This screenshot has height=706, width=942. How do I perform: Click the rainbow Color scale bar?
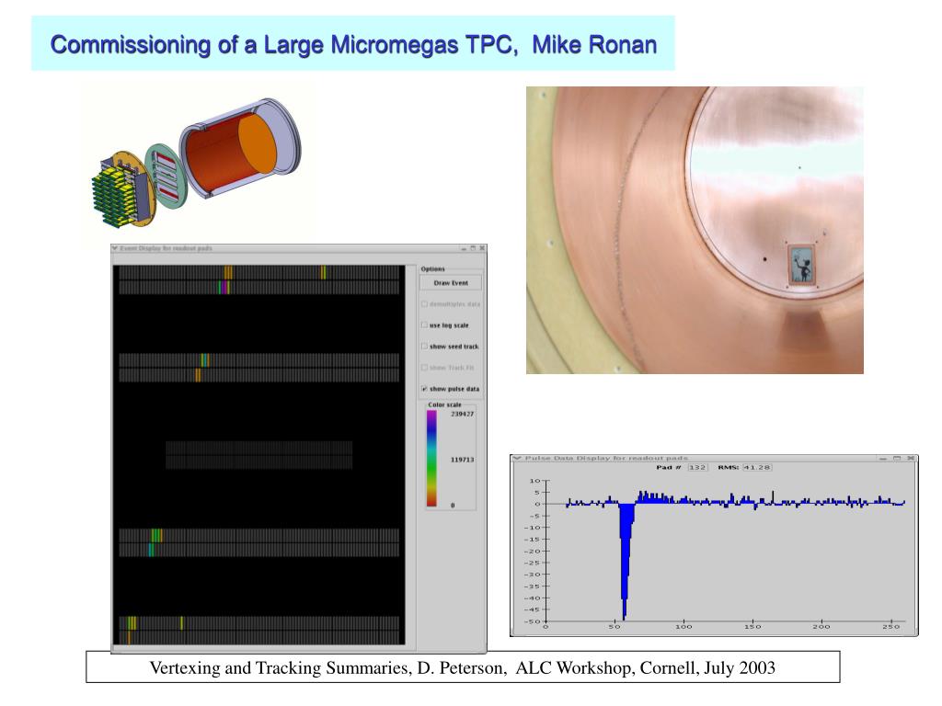click(x=431, y=459)
